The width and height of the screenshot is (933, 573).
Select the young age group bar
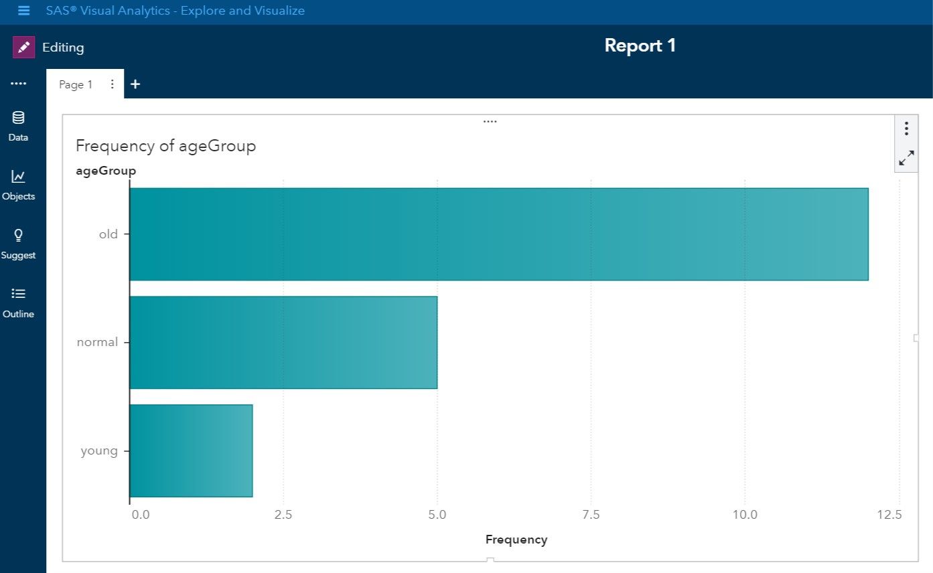[191, 450]
